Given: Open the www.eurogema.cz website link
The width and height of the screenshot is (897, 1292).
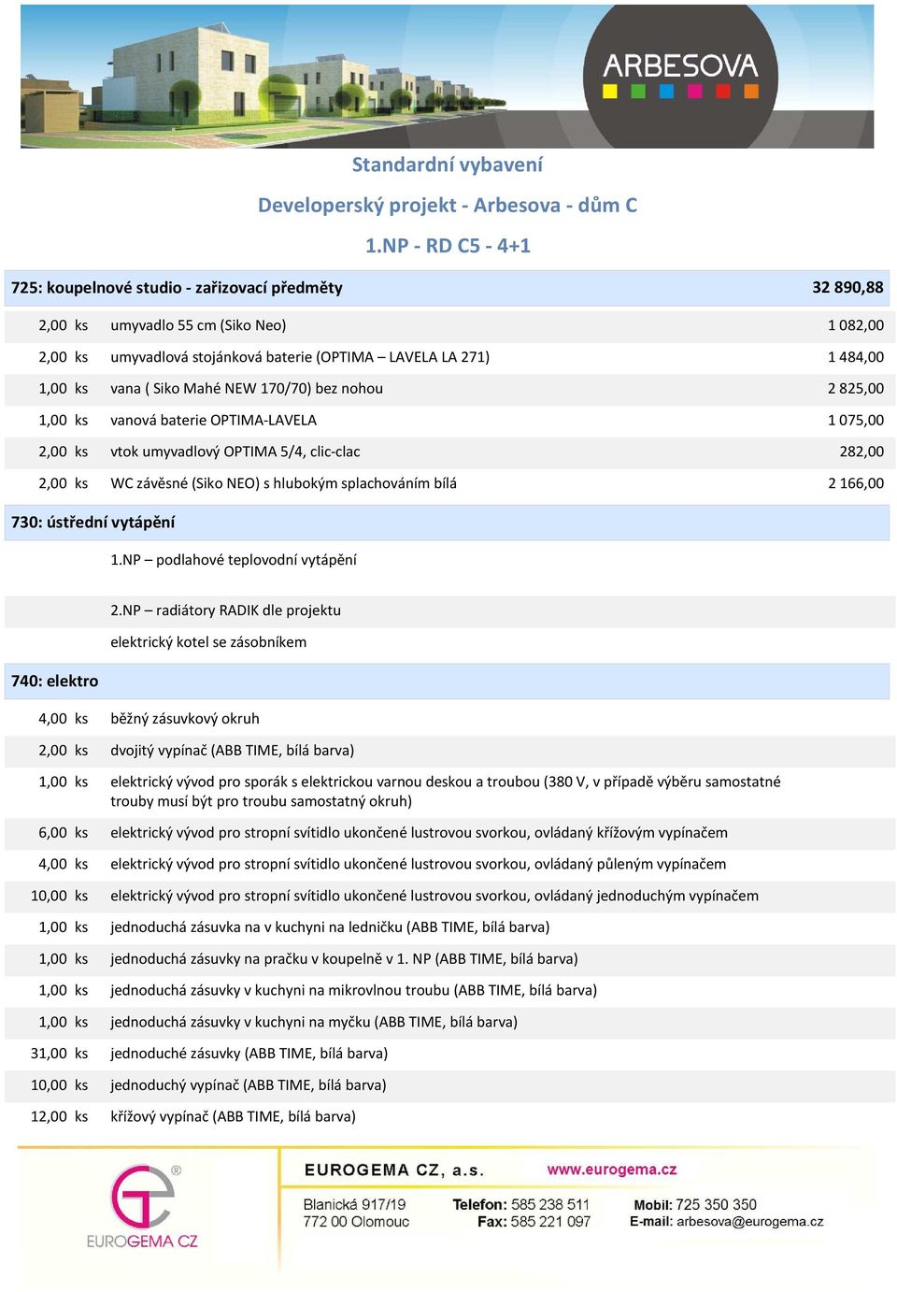Looking at the screenshot, I should (x=612, y=1170).
